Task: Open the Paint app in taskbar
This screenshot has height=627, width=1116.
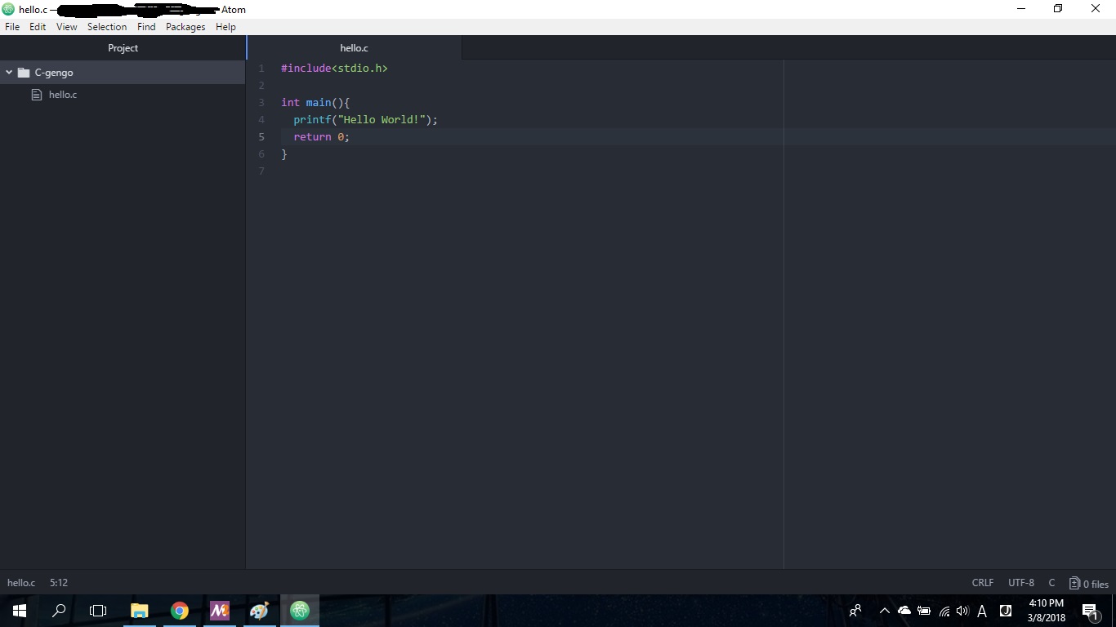Action: coord(259,611)
